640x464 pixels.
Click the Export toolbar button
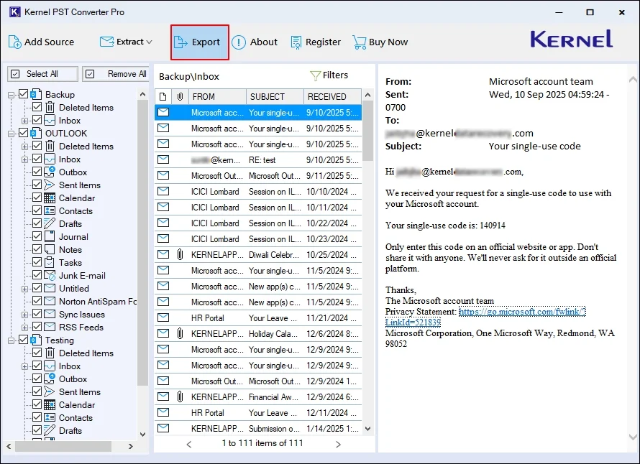199,42
